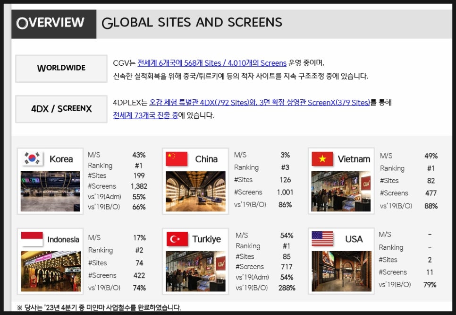This screenshot has width=456, height=315.
Task: Select Indonesia's 17% market share value
Action: [140, 238]
